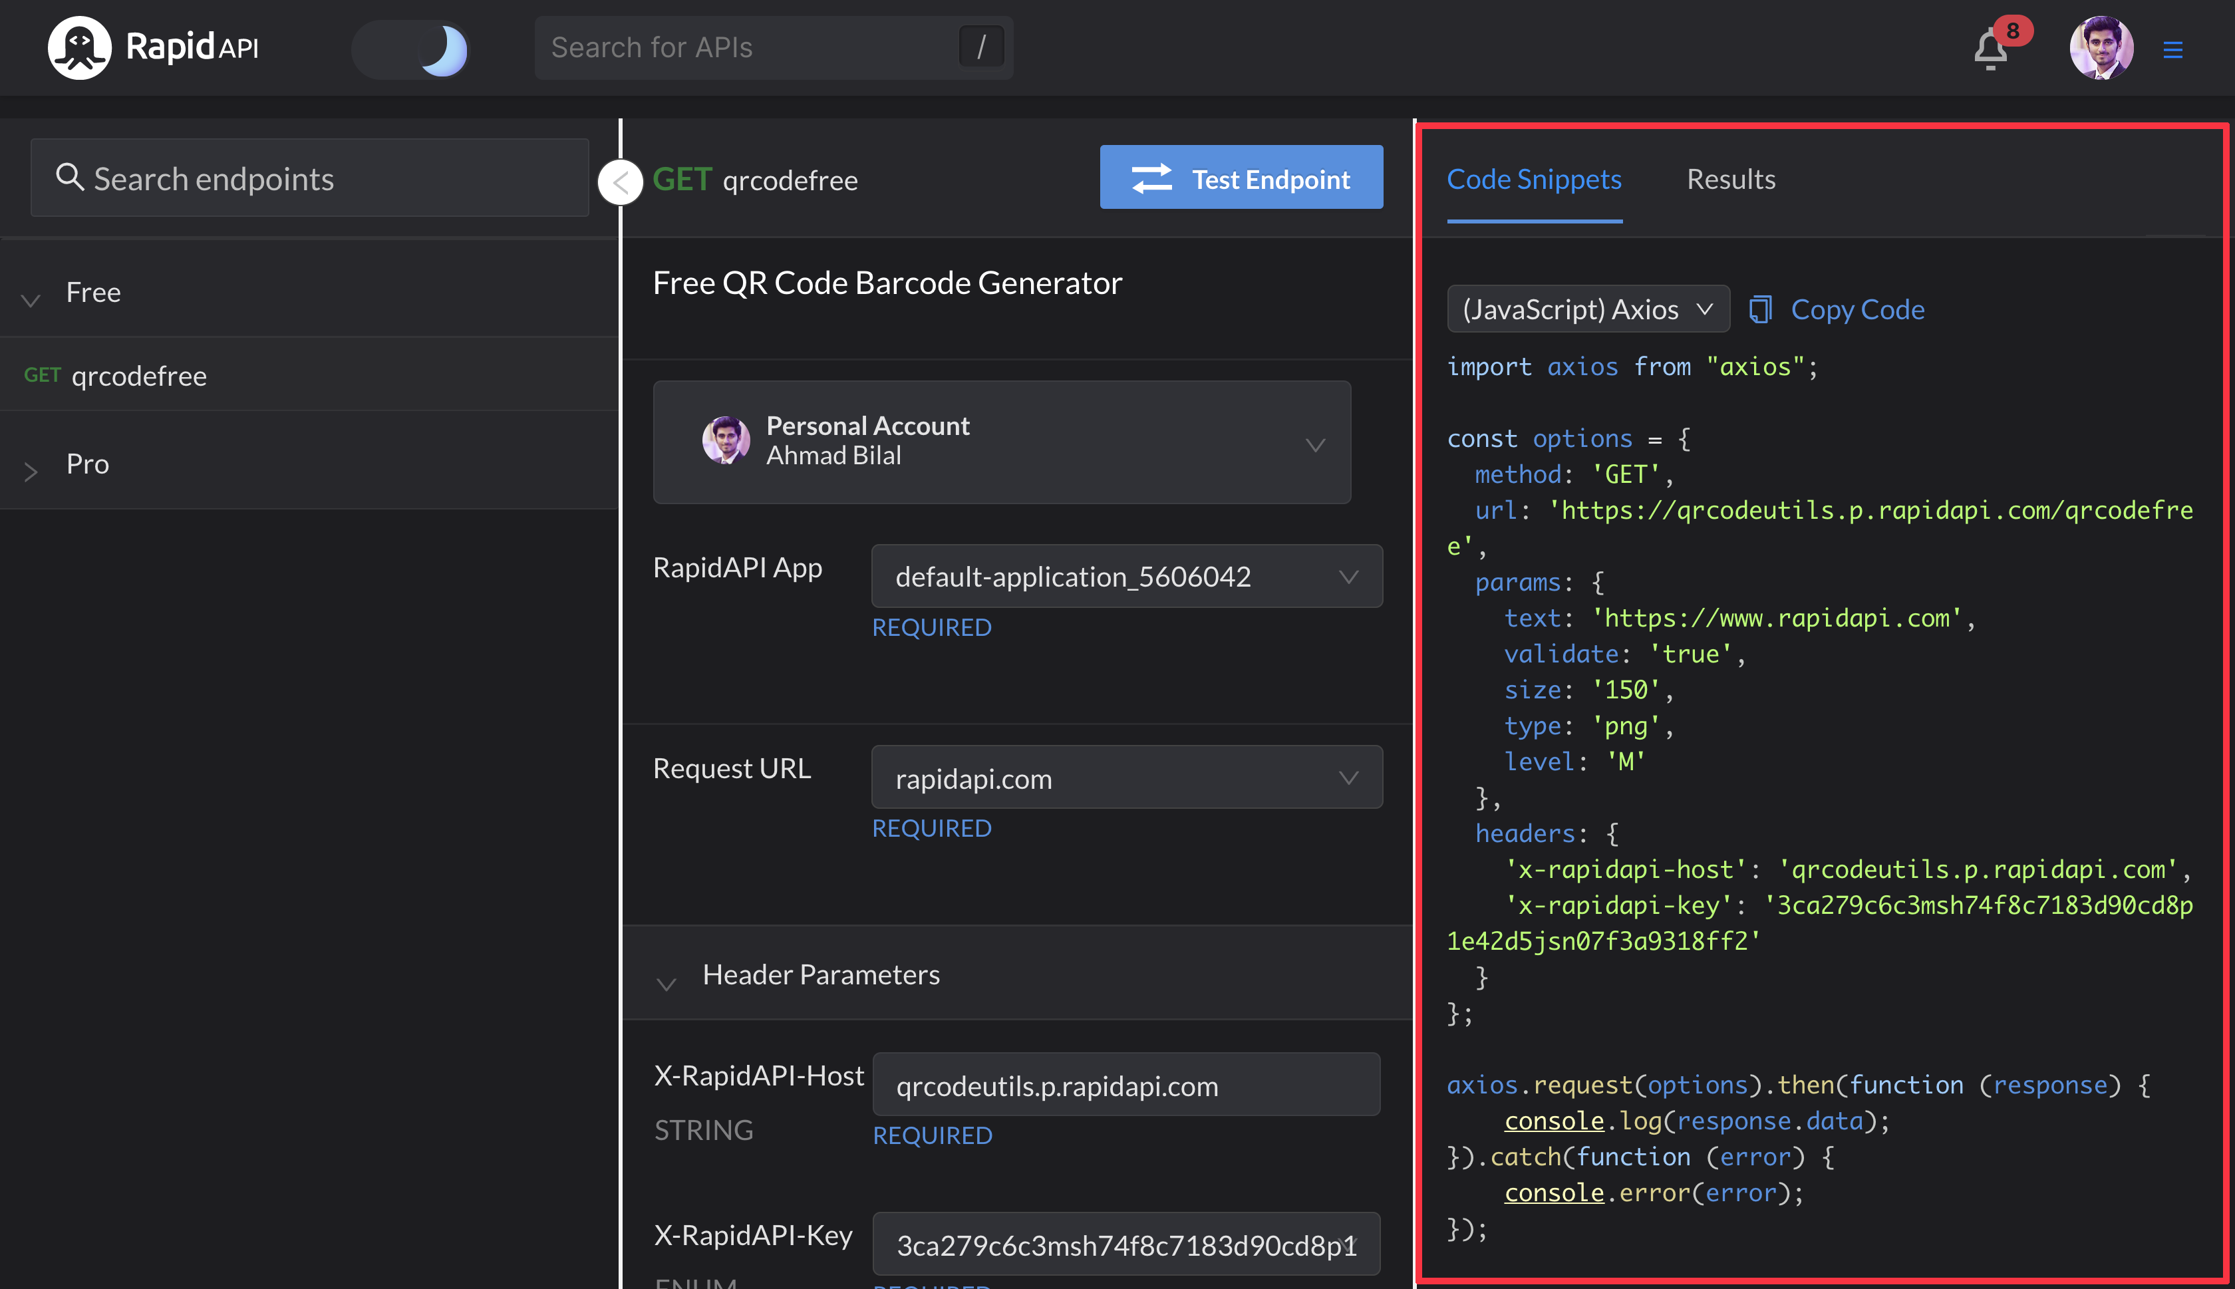Click the Test Endpoint button

pos(1241,178)
